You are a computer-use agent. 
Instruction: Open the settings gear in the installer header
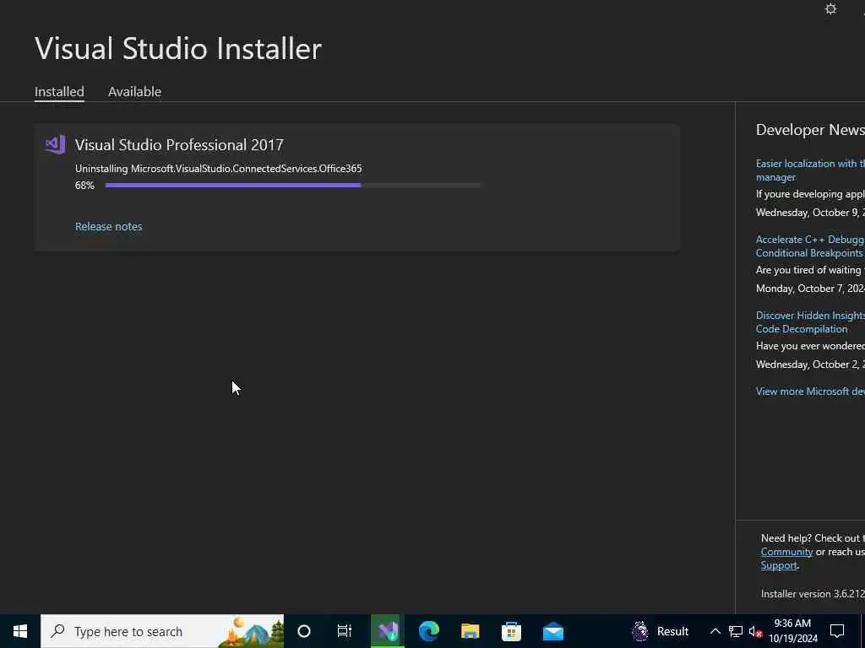(x=830, y=9)
